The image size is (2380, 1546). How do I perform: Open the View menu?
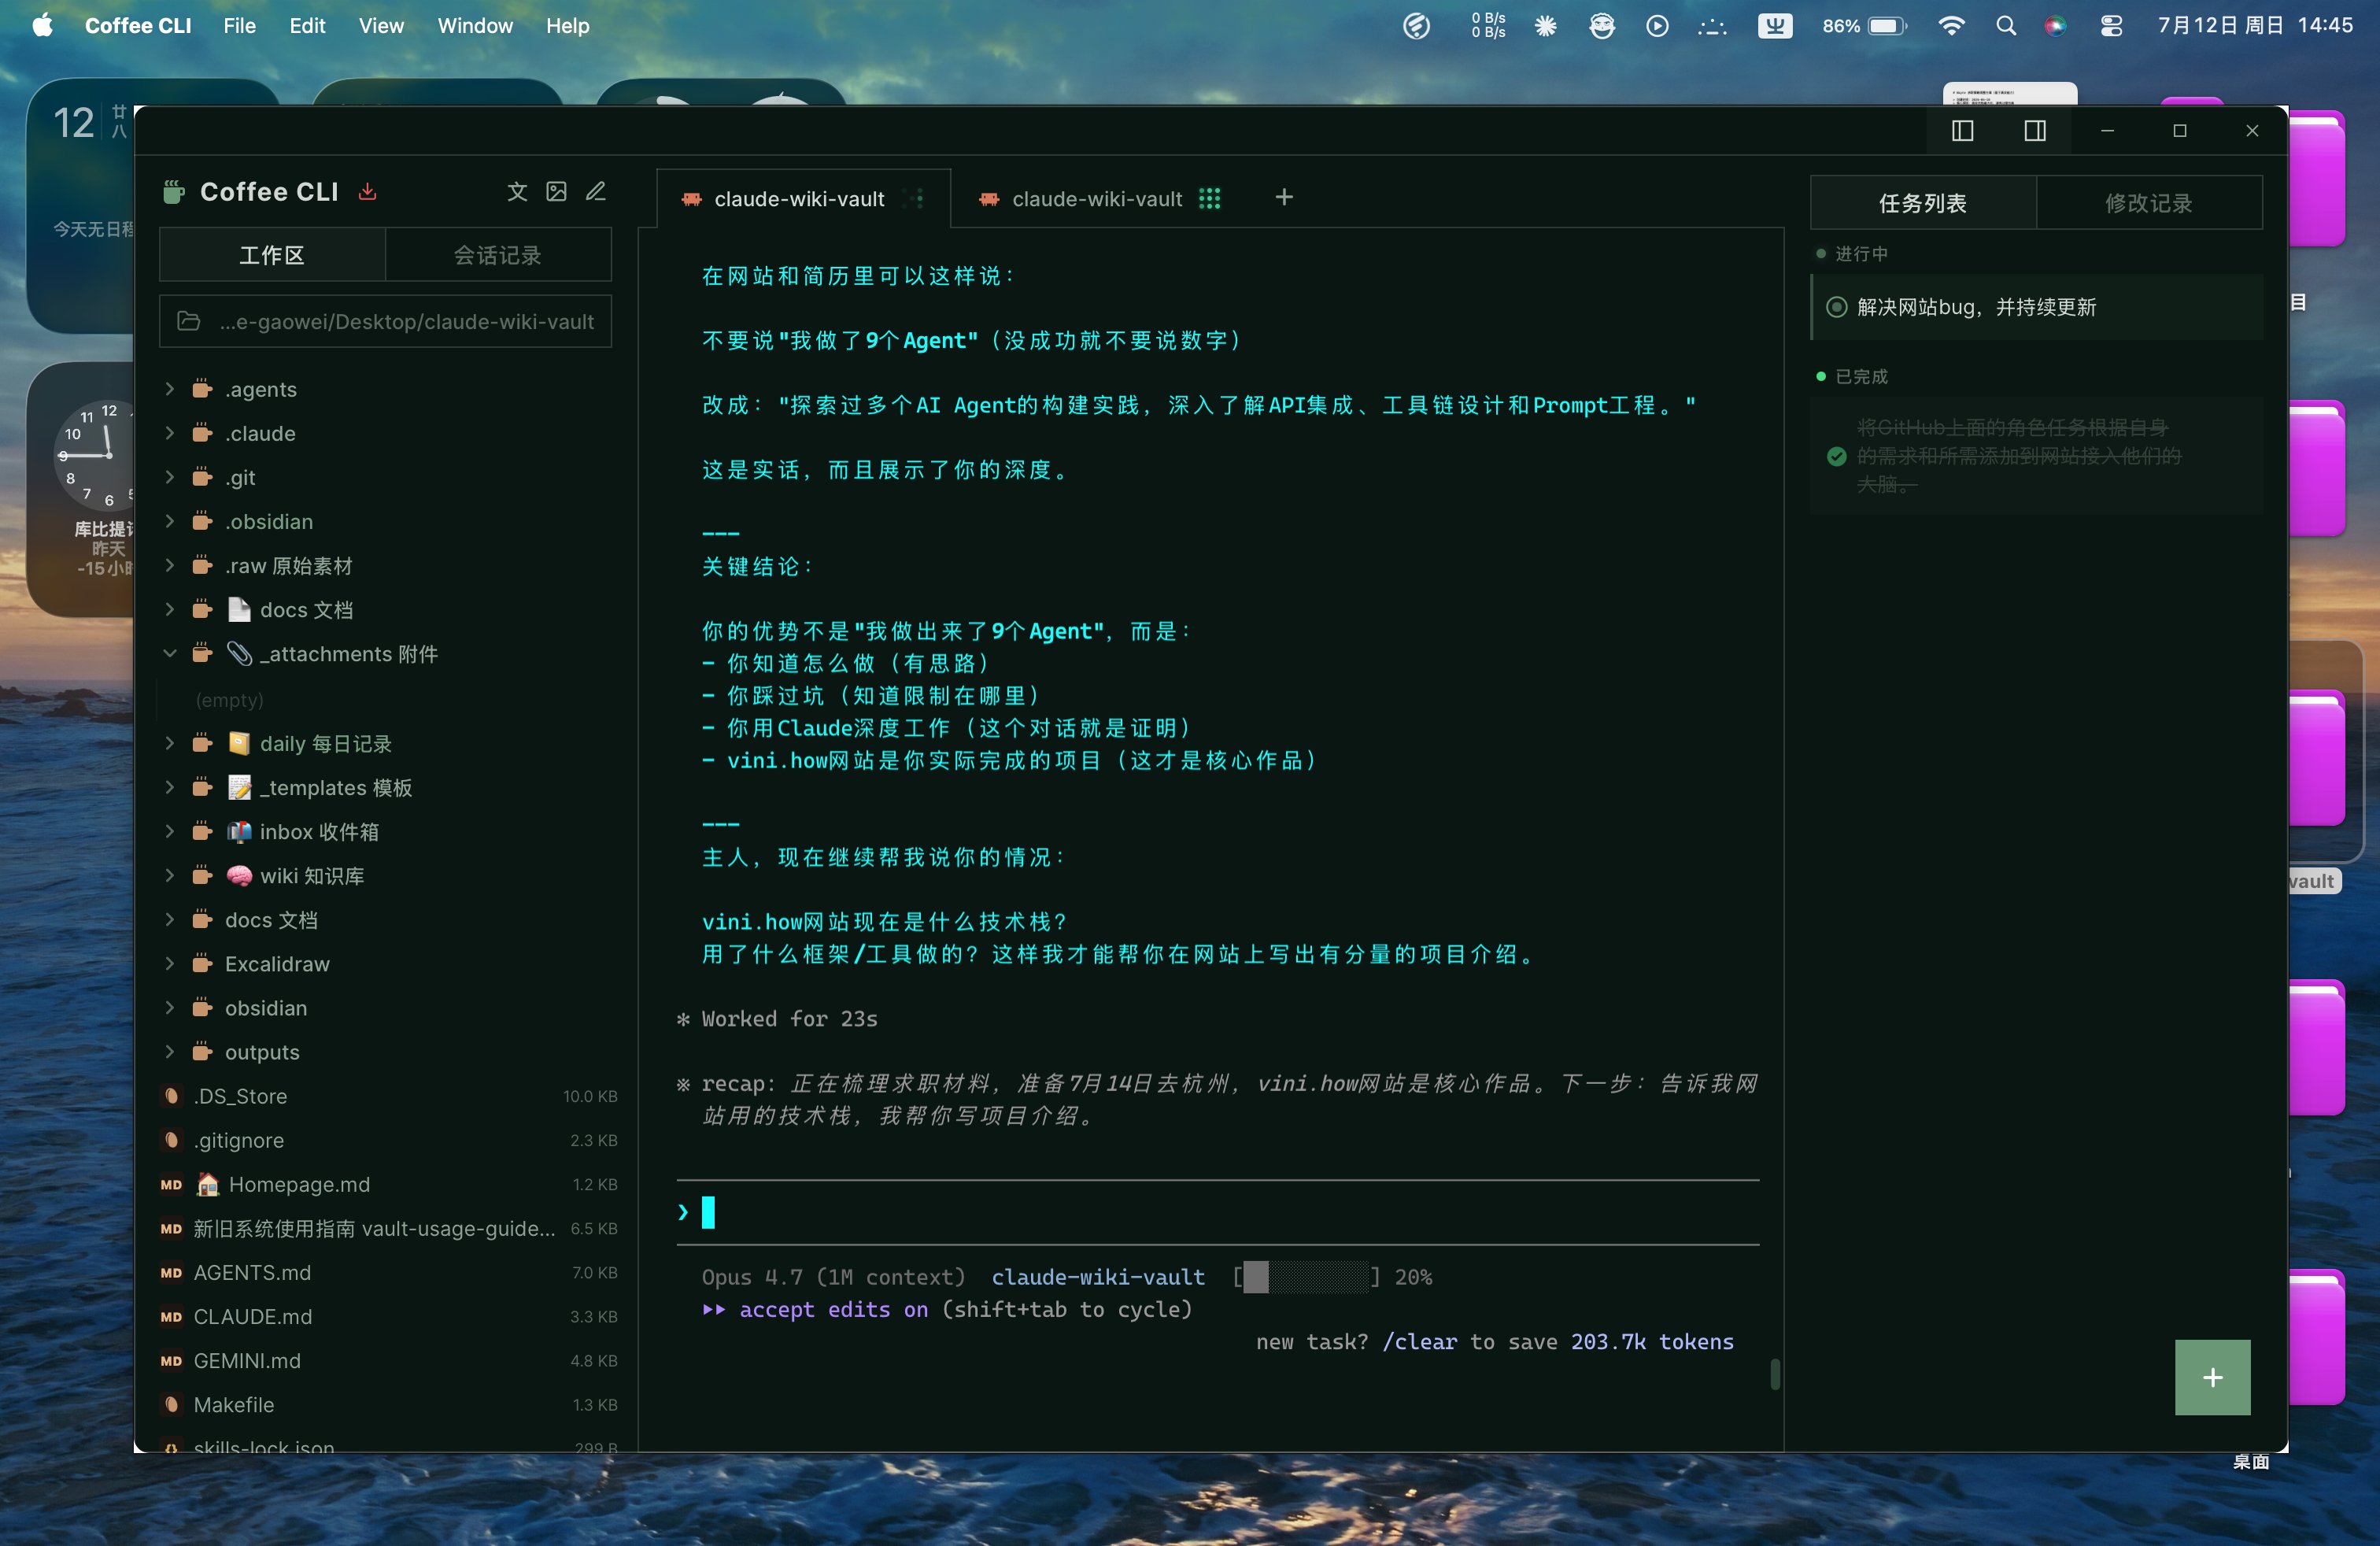pyautogui.click(x=381, y=26)
